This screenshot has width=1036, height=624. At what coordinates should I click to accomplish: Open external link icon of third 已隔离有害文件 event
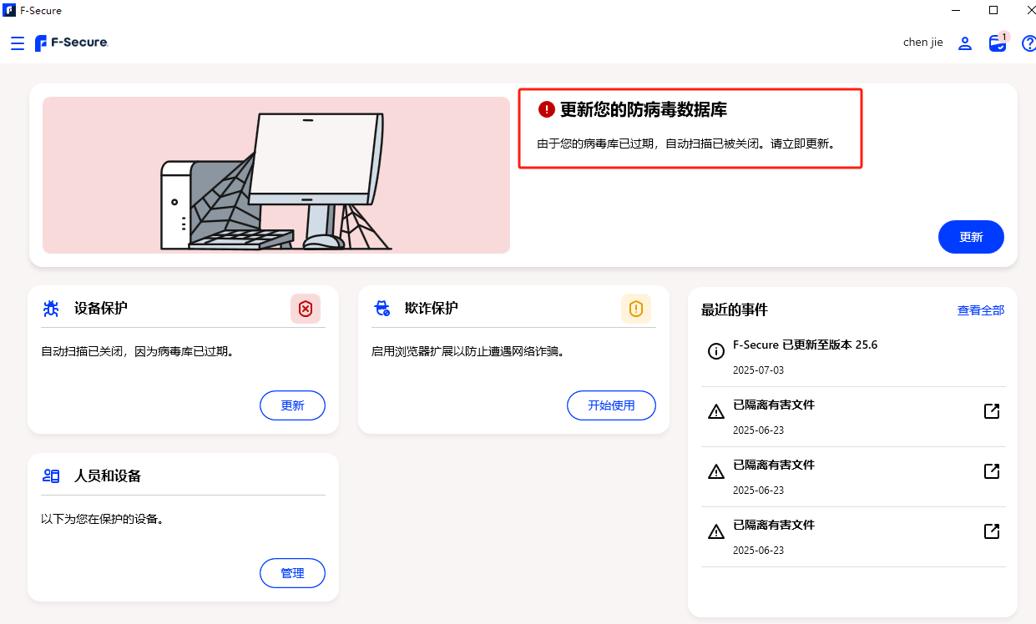click(x=992, y=531)
